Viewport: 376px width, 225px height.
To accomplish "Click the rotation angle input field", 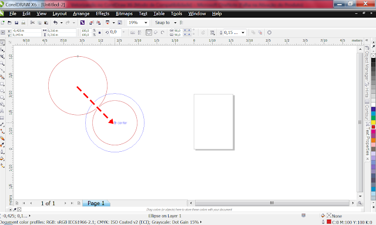I will click(115, 32).
